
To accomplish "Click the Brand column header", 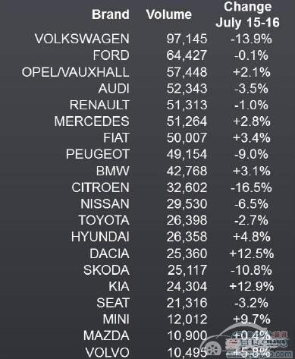I will coord(111,14).
